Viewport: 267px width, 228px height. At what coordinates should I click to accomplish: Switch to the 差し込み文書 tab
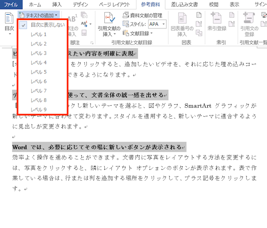184,5
